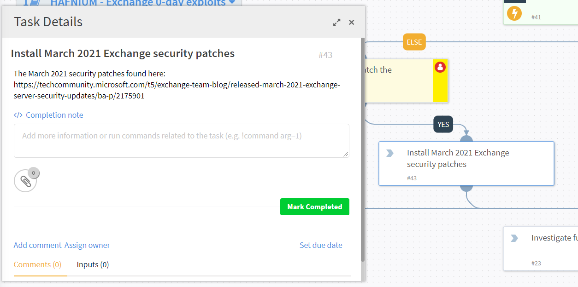578x287 pixels.
Task: Open the HAFNIUM playbook title dropdown arrow
Action: [x=232, y=3]
